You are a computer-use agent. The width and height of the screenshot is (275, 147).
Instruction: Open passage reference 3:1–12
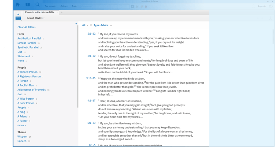pyautogui.click(x=92, y=56)
